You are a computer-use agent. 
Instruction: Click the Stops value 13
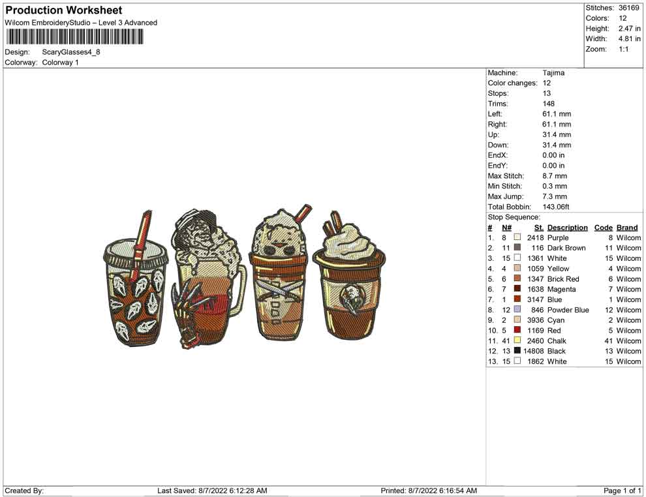pos(546,93)
